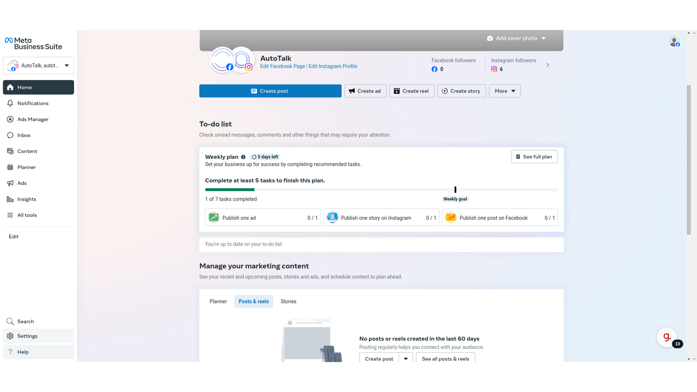Click the Grammarly floating badge

pos(667,337)
